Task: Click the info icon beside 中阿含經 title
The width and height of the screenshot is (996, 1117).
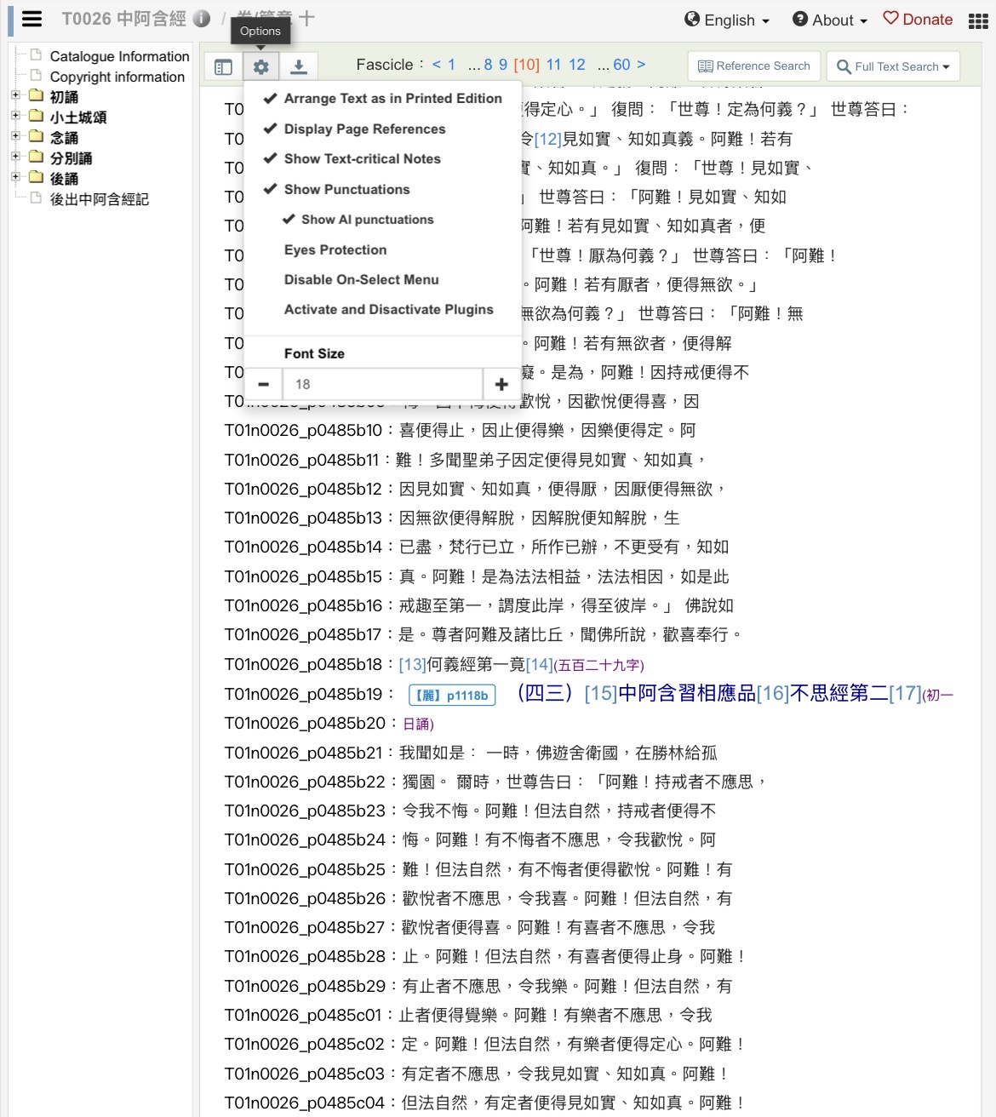Action: pos(201,19)
